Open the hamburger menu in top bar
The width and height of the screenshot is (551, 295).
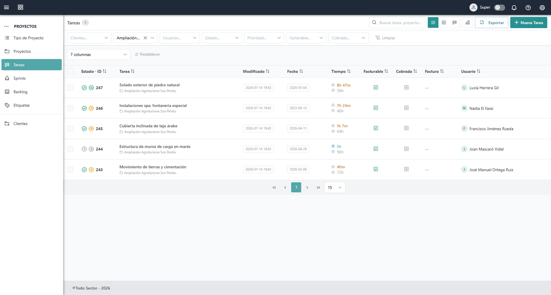(6, 7)
